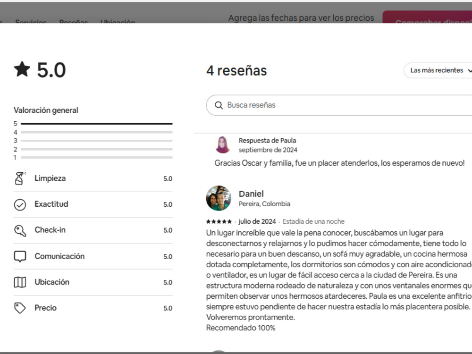Click the Ubicación category label in ratings
The image size is (472, 354).
pyautogui.click(x=52, y=282)
